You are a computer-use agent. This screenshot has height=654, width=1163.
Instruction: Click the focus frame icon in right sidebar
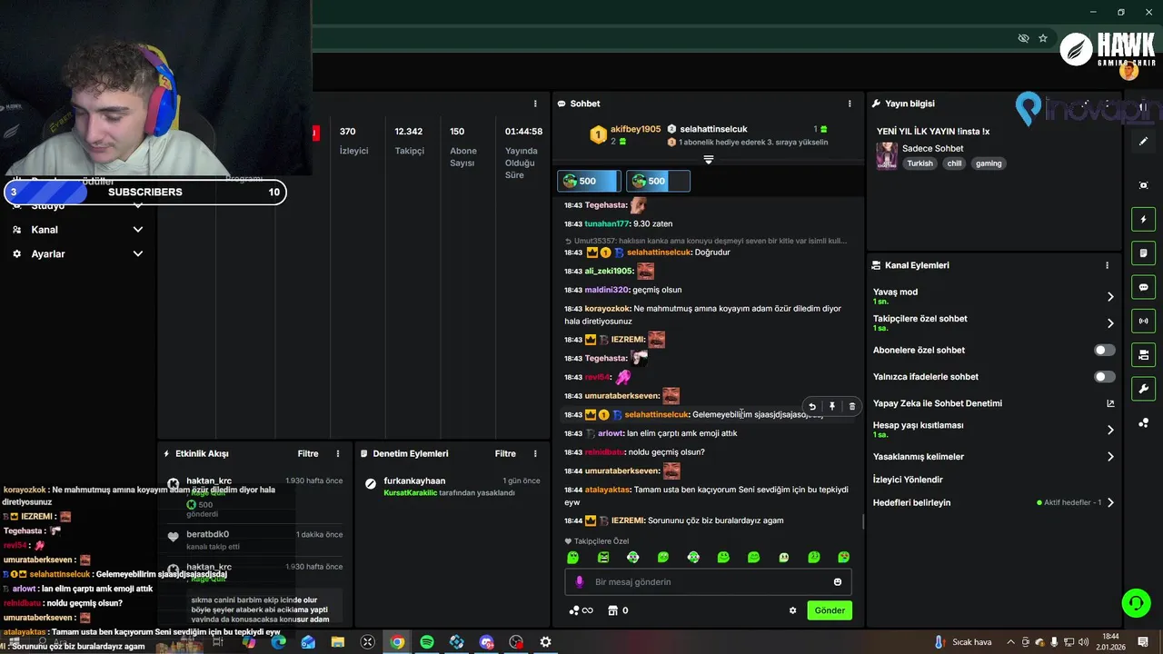pyautogui.click(x=1143, y=185)
